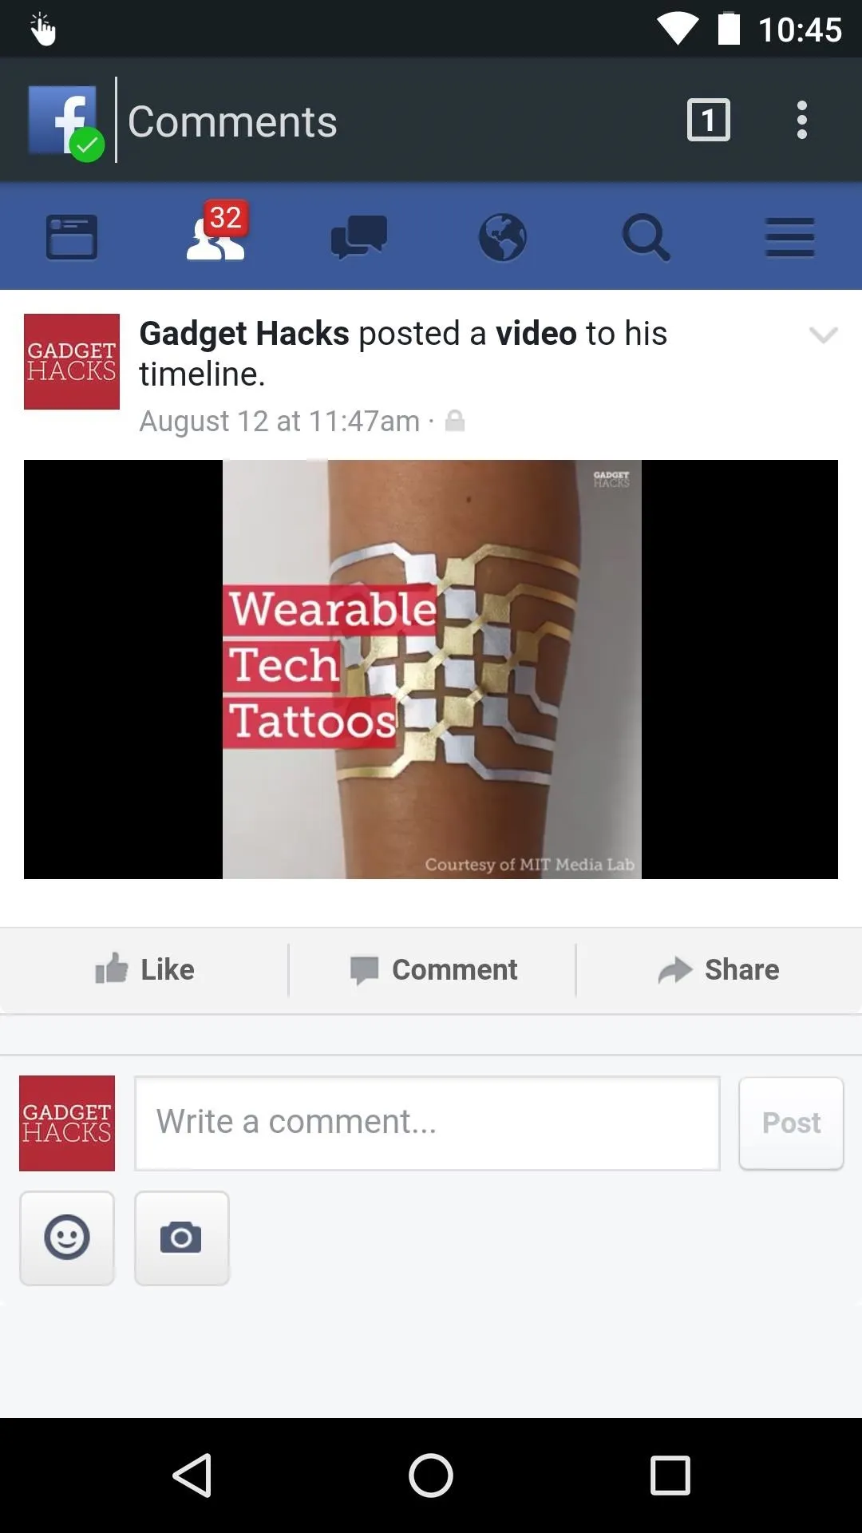Focus the Write a comment field
The height and width of the screenshot is (1533, 862).
[x=428, y=1123]
